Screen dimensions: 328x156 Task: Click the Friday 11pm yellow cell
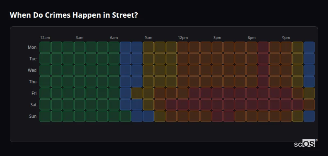click(x=309, y=93)
